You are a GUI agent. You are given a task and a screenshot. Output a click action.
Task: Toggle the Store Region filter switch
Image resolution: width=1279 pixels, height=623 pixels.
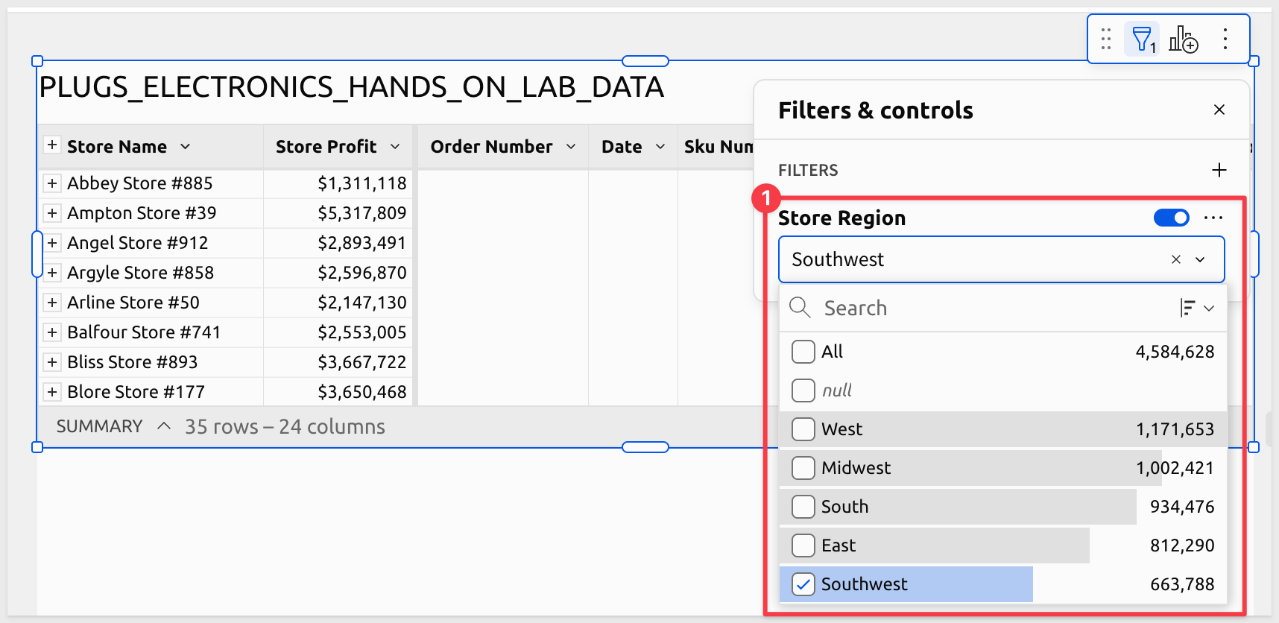coord(1171,218)
